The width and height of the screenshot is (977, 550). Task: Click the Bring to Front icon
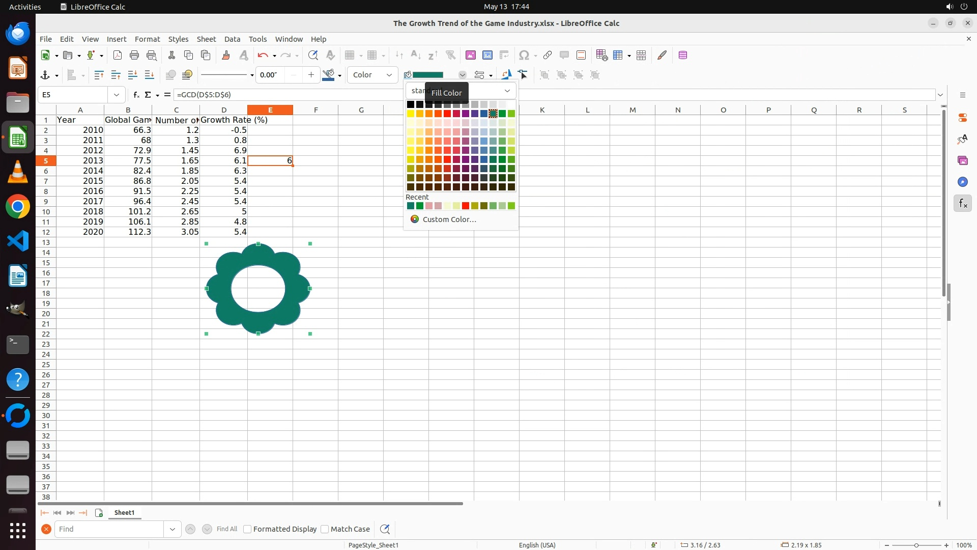(99, 75)
